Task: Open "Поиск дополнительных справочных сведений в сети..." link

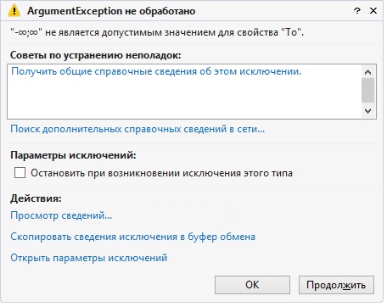Action: [137, 129]
